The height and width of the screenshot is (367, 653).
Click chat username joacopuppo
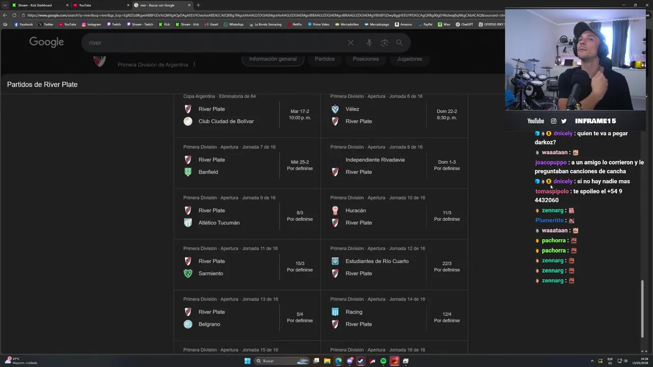click(551, 163)
